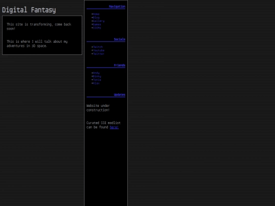This screenshot has height=206, width=275.
Task: Open the Gallery link
Action: [99, 21]
